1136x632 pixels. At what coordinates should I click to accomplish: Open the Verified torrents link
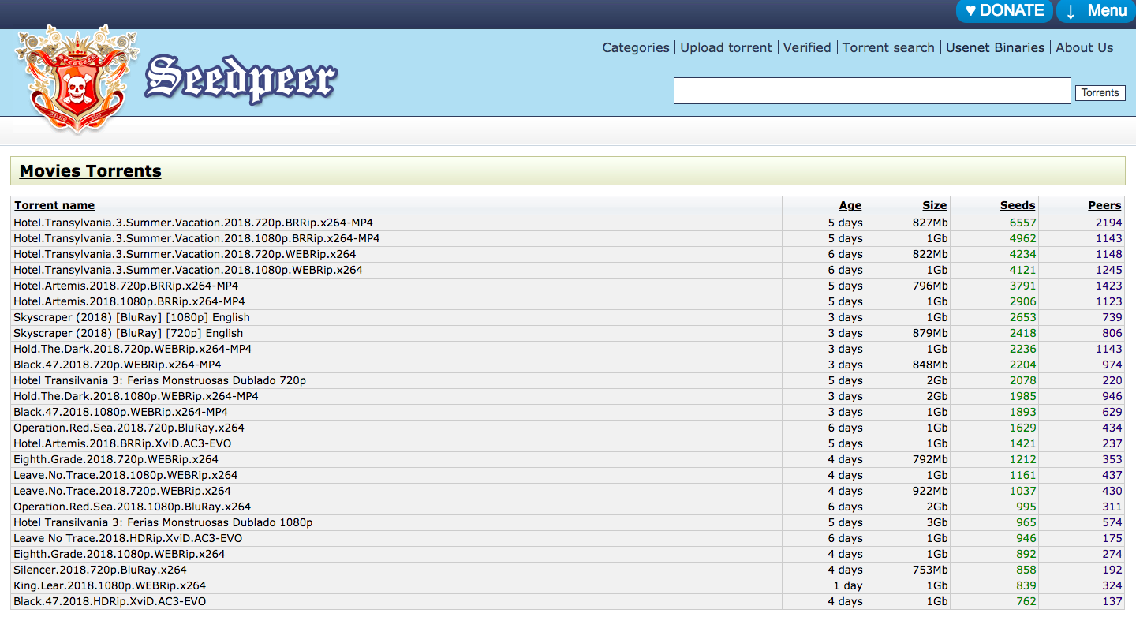point(806,47)
